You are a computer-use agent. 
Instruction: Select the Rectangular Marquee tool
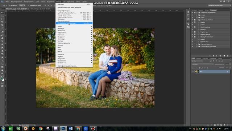point(2,16)
